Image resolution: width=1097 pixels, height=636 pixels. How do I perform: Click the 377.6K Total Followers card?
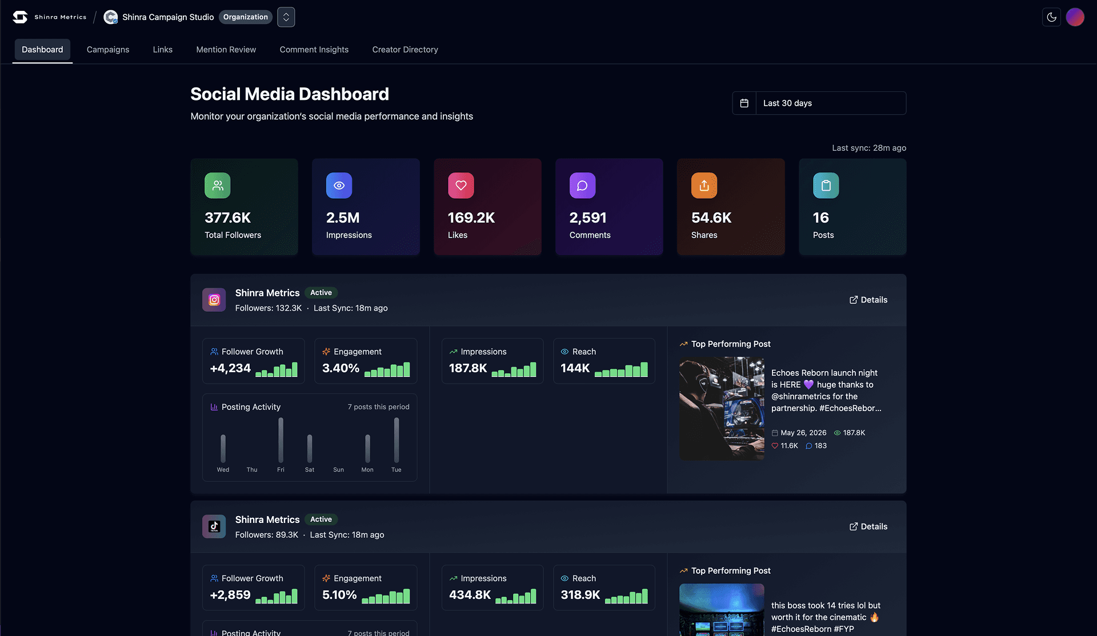tap(245, 207)
